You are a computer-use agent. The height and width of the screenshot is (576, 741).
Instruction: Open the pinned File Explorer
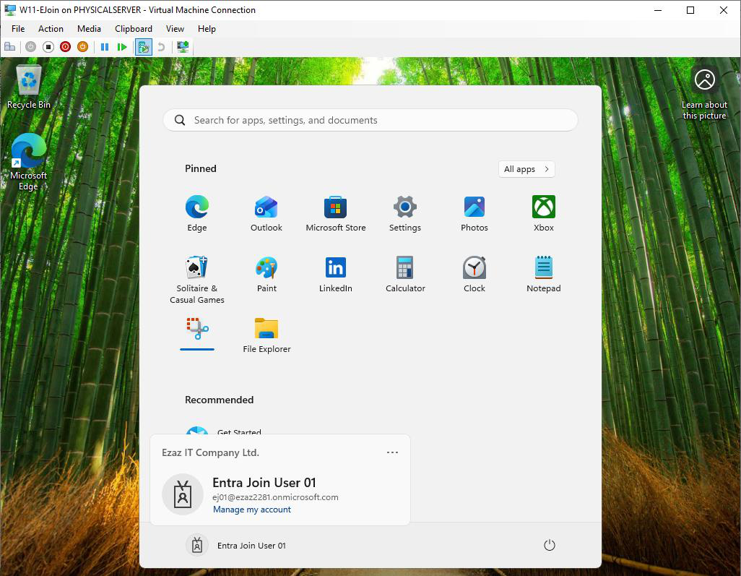coord(266,335)
